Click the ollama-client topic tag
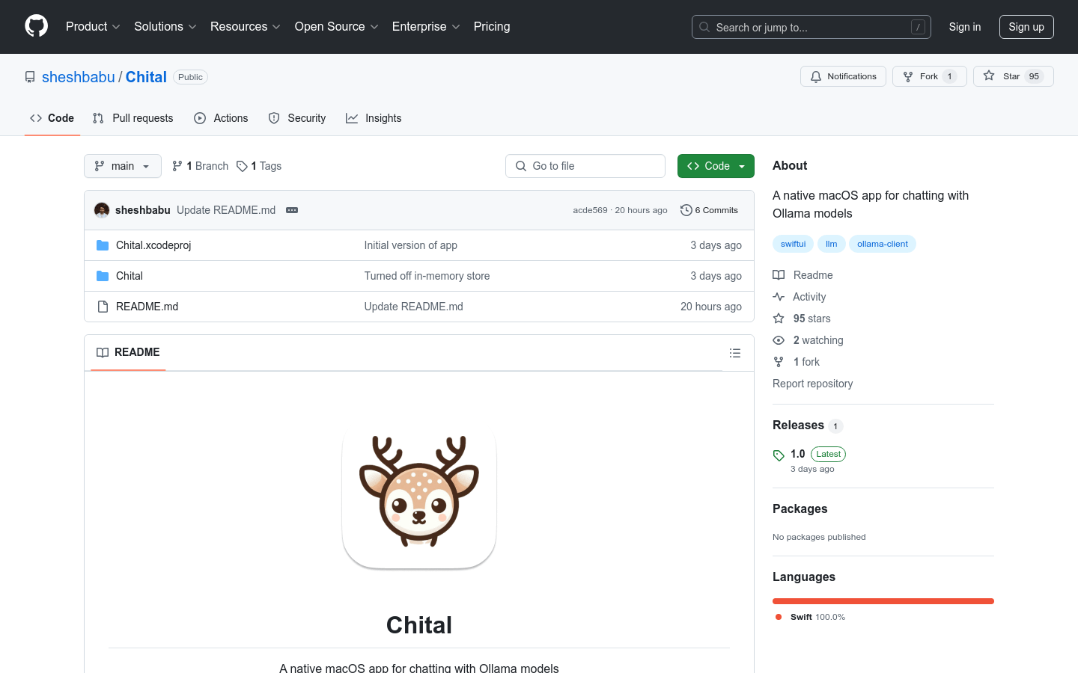 883,244
